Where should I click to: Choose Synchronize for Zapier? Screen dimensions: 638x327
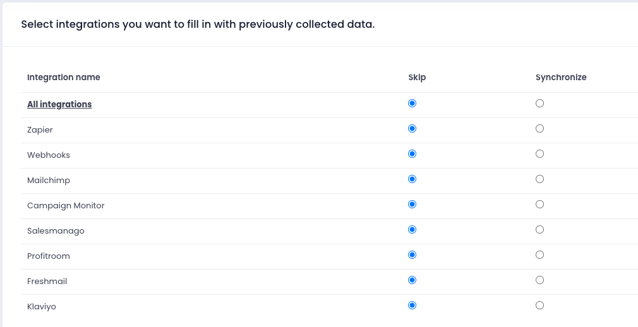point(539,129)
